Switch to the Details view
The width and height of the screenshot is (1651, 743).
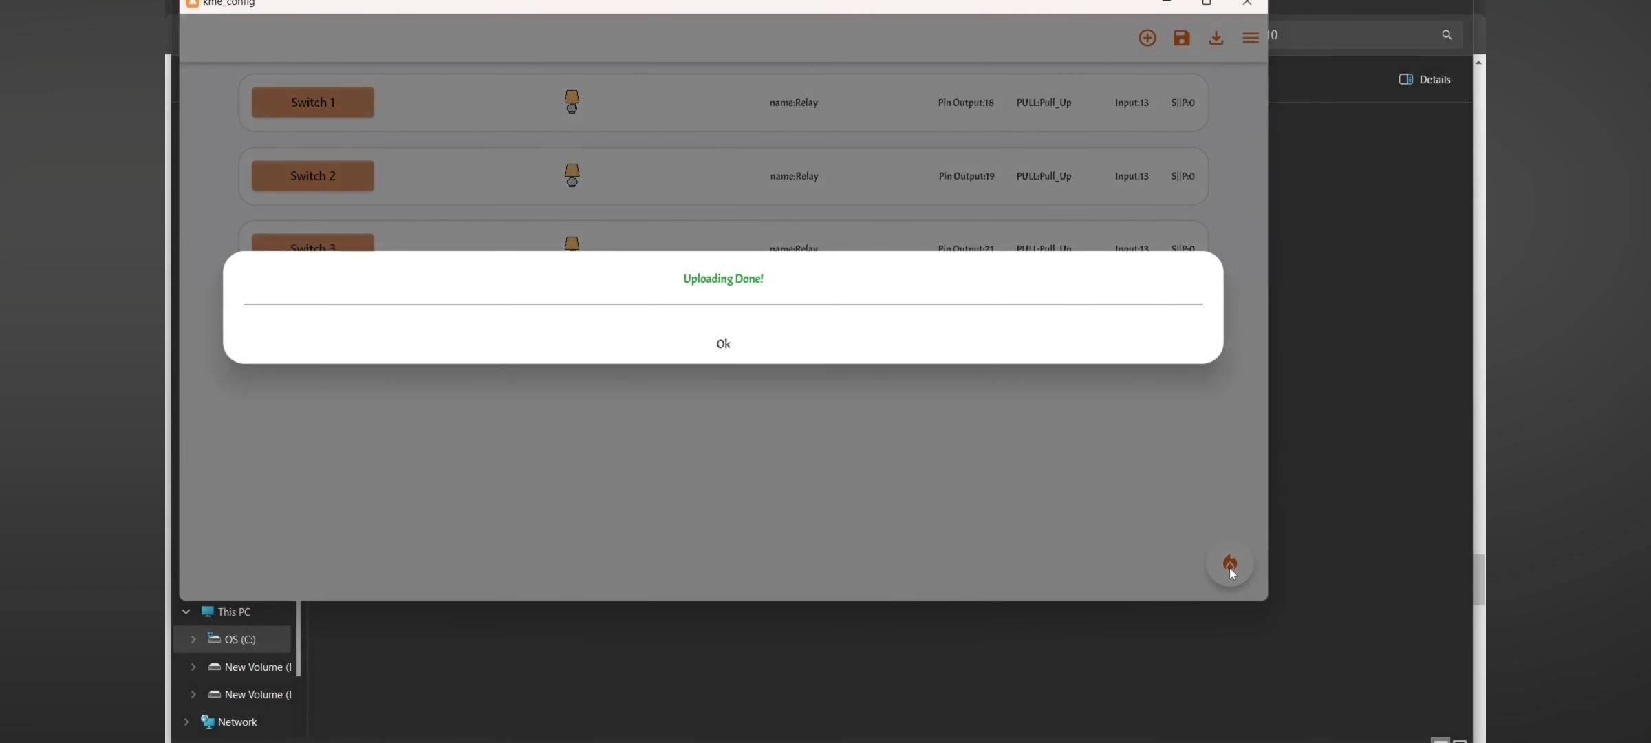(x=1424, y=79)
